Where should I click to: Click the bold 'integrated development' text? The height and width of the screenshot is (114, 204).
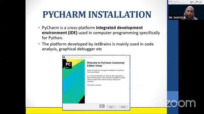tap(119, 28)
